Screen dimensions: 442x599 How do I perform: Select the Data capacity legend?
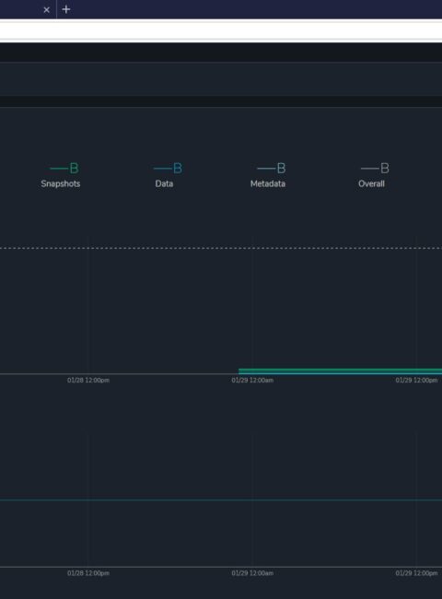(x=164, y=183)
